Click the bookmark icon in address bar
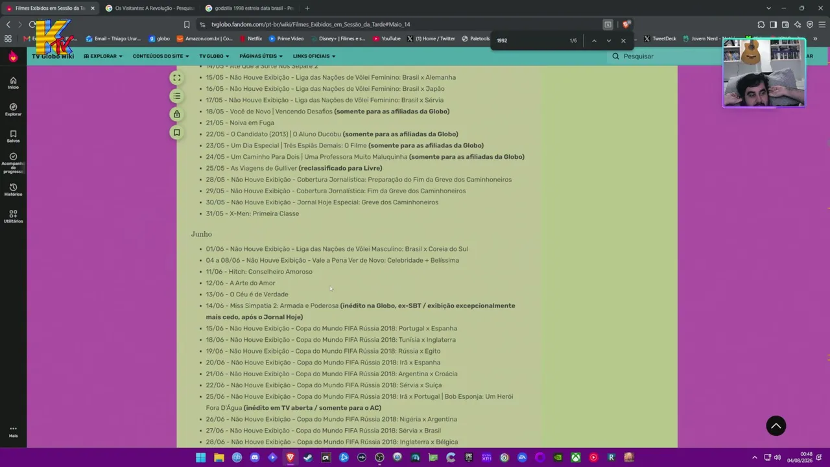 (187, 25)
